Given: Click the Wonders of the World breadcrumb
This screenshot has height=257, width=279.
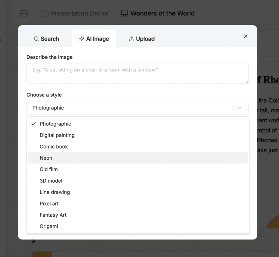Looking at the screenshot, I should pos(158,13).
